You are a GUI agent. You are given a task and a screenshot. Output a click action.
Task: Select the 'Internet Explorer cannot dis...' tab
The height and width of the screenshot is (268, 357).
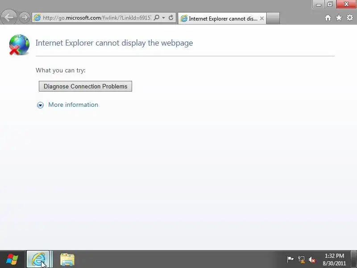point(222,18)
